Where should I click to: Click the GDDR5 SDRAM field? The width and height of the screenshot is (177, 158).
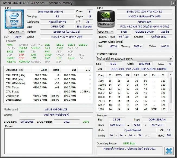coord(145,32)
